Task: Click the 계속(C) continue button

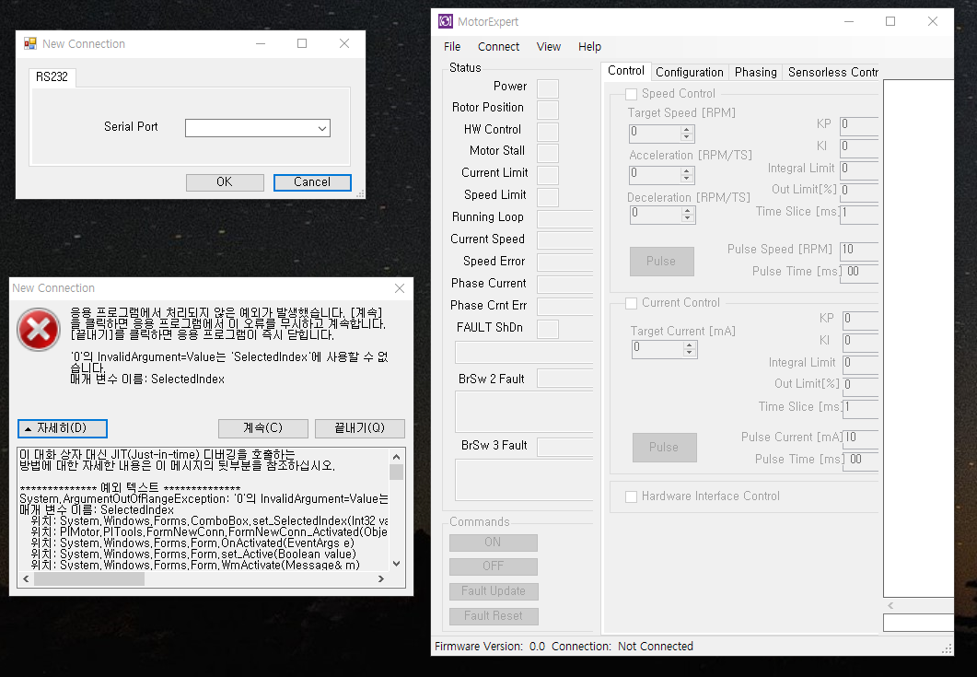Action: [x=263, y=428]
